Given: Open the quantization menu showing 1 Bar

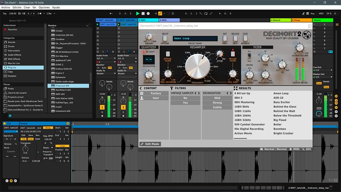Looking at the screenshot, I should pyautogui.click(x=51, y=13).
